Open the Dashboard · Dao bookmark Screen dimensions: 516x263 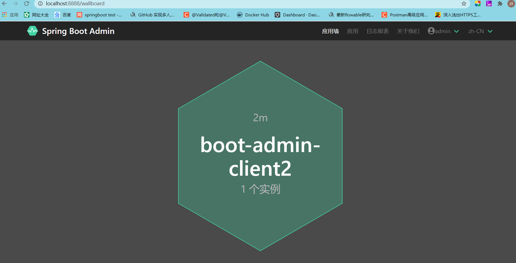click(x=297, y=15)
